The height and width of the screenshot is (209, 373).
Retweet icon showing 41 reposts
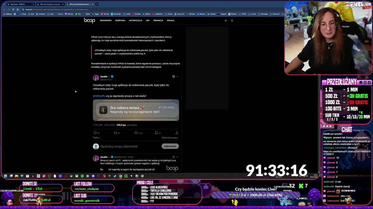[x=115, y=133]
